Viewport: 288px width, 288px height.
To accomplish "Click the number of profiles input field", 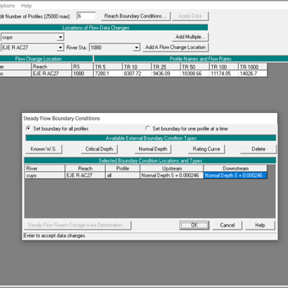I will tap(86, 16).
